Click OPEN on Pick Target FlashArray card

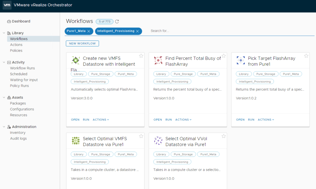tap(240, 120)
